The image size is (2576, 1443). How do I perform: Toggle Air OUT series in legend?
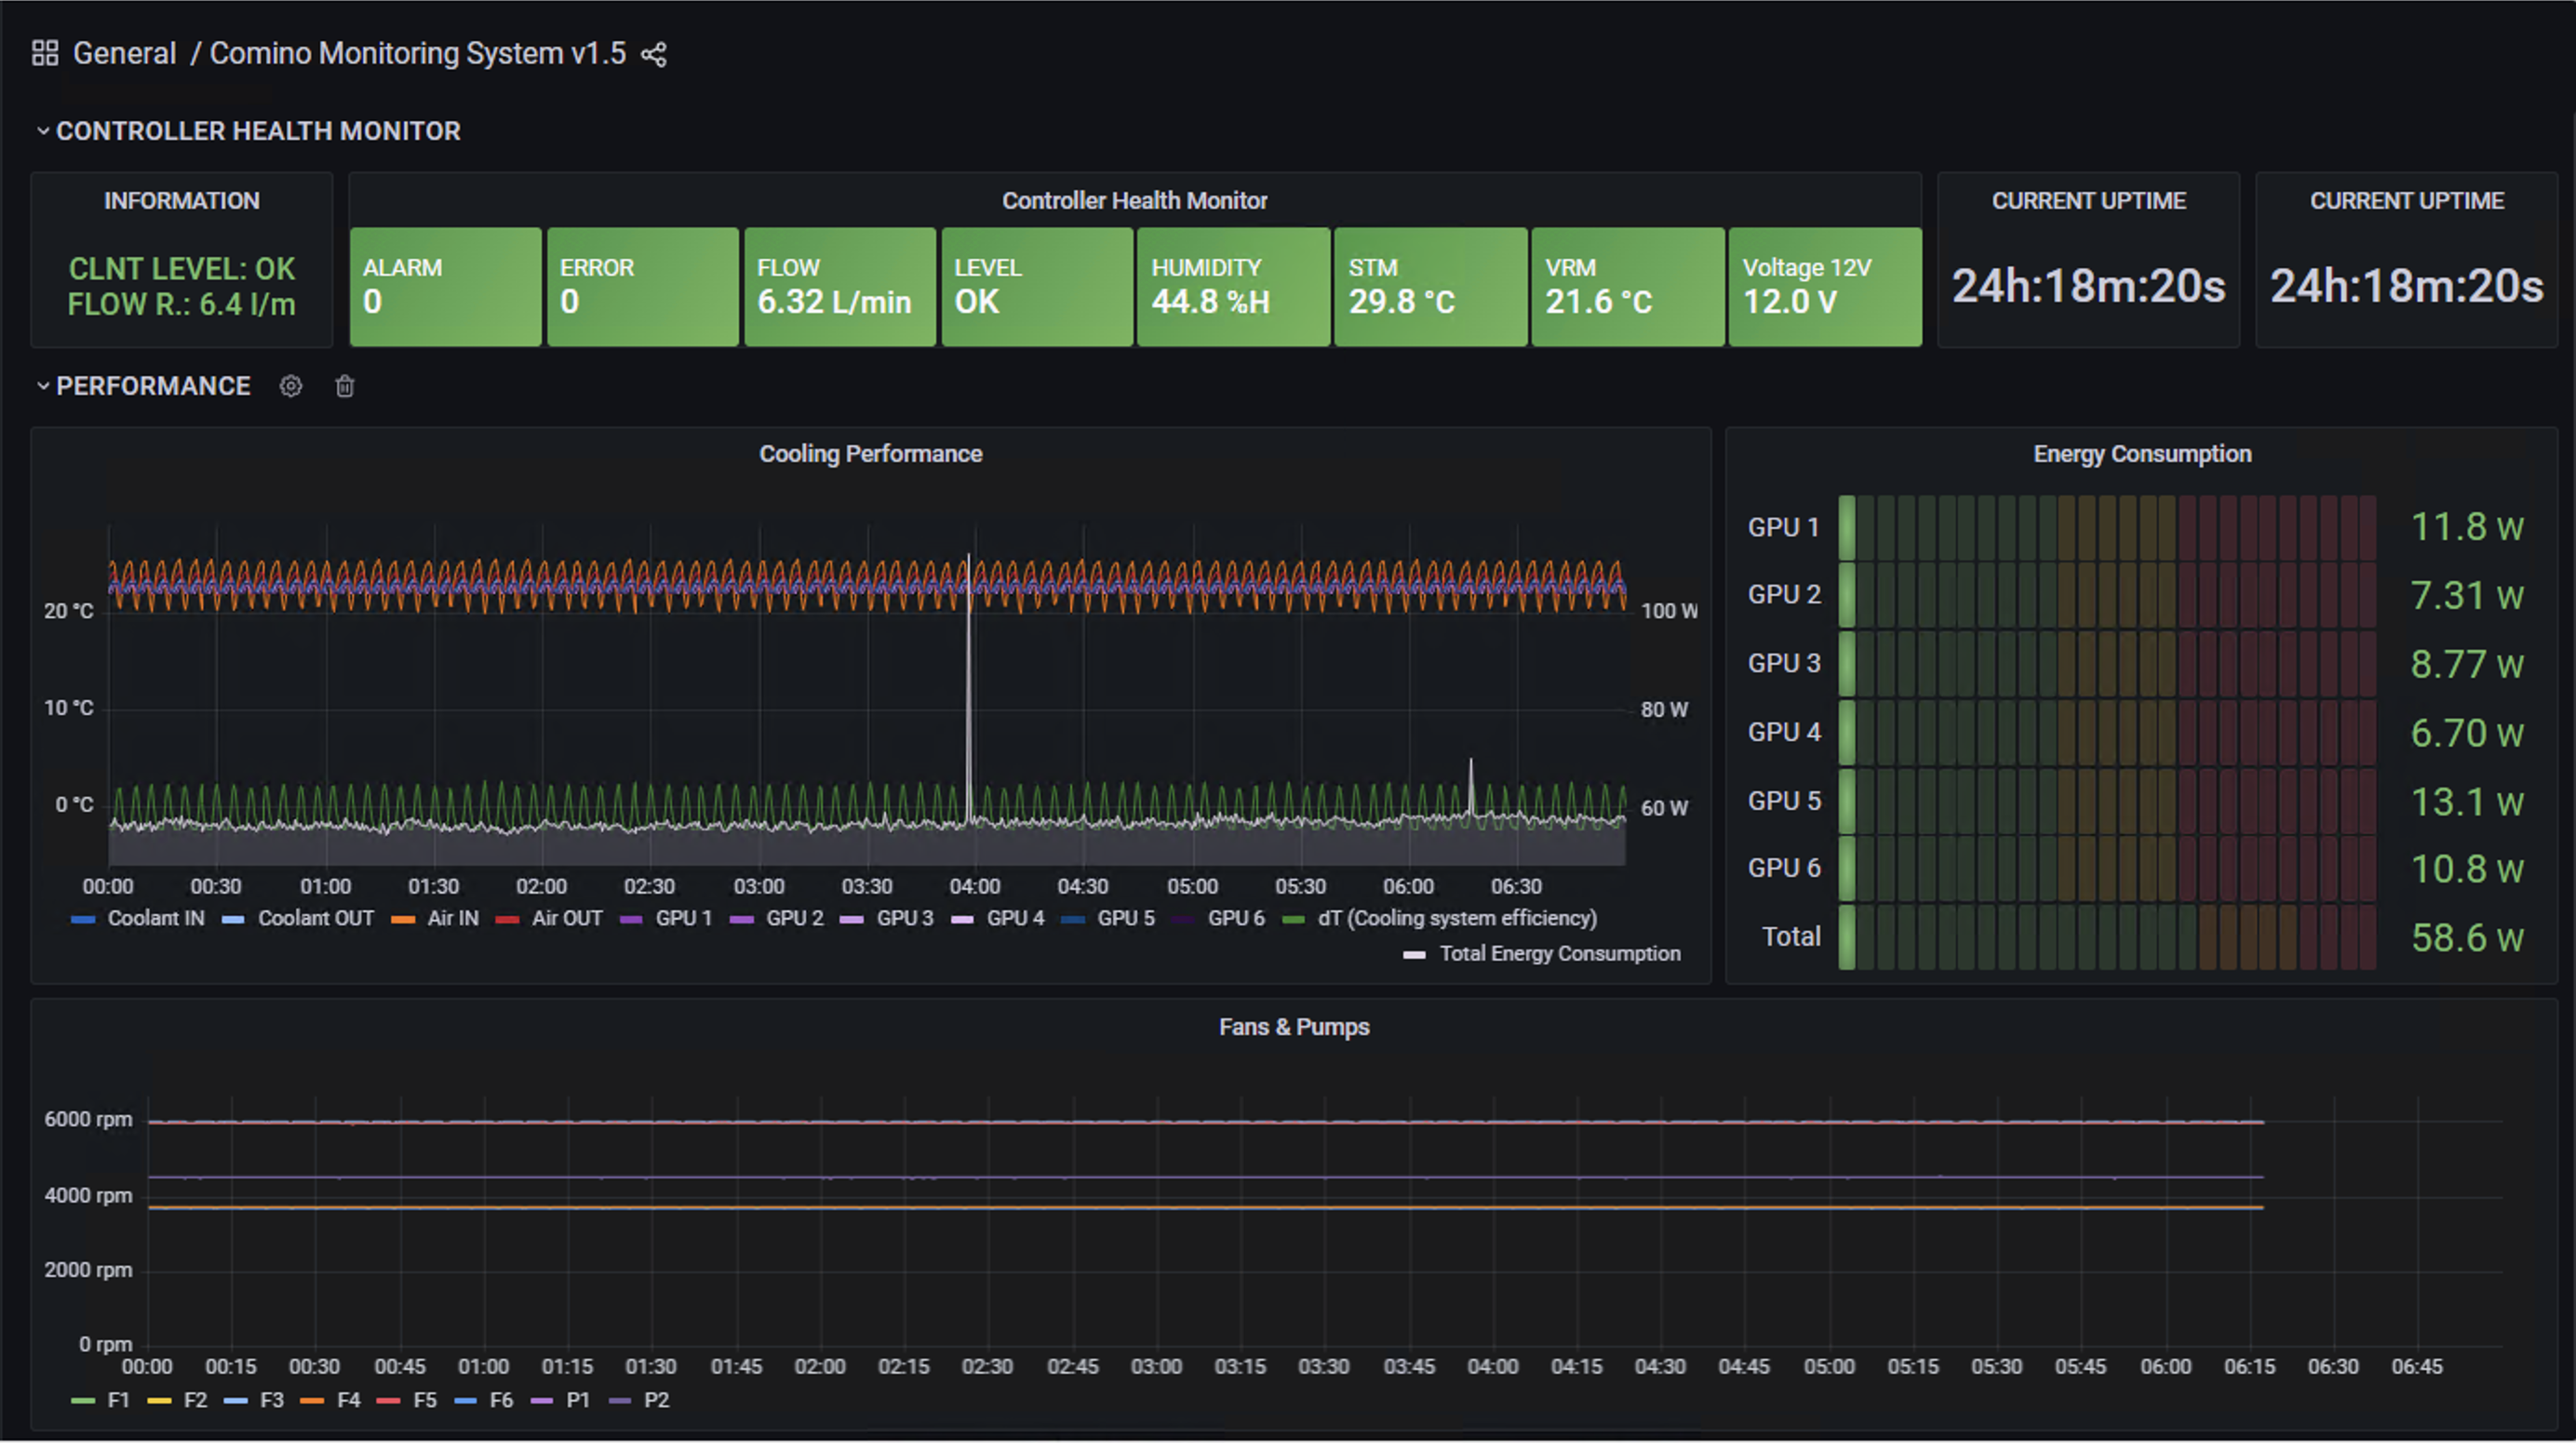[566, 919]
